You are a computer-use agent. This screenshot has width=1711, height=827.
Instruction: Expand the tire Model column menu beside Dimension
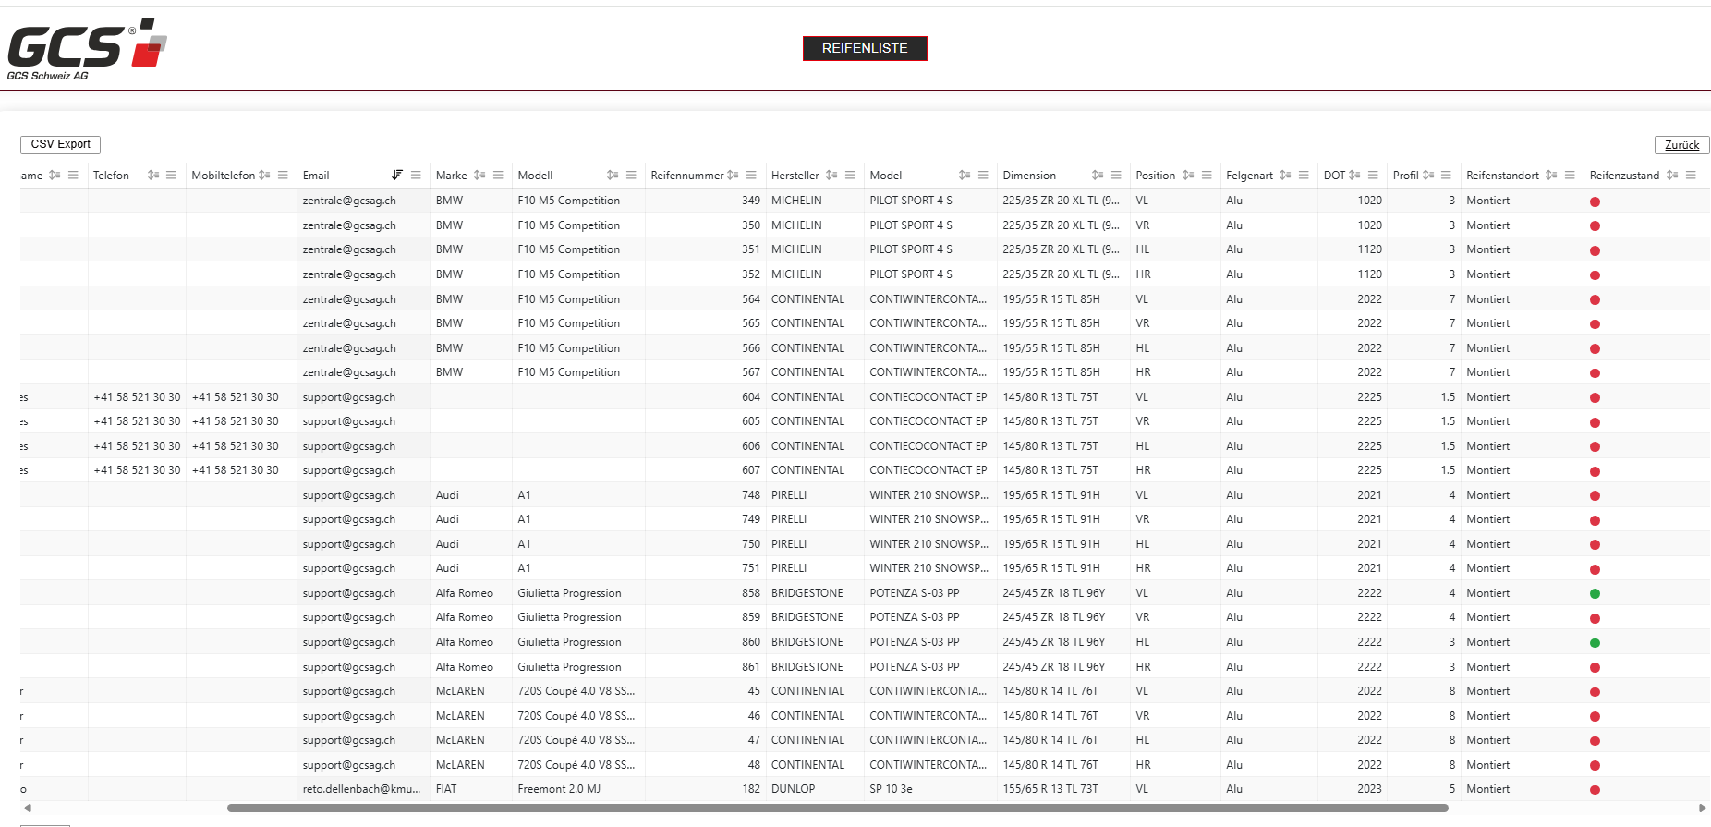point(983,176)
